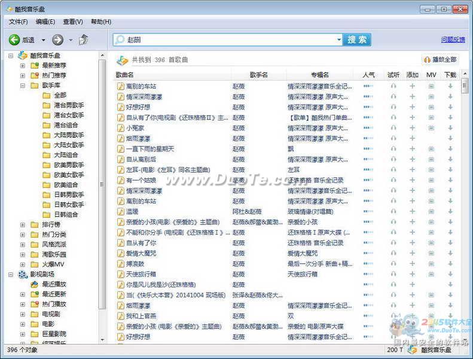Click the 下载 download arrow for 烟雨濛濛

click(450, 138)
